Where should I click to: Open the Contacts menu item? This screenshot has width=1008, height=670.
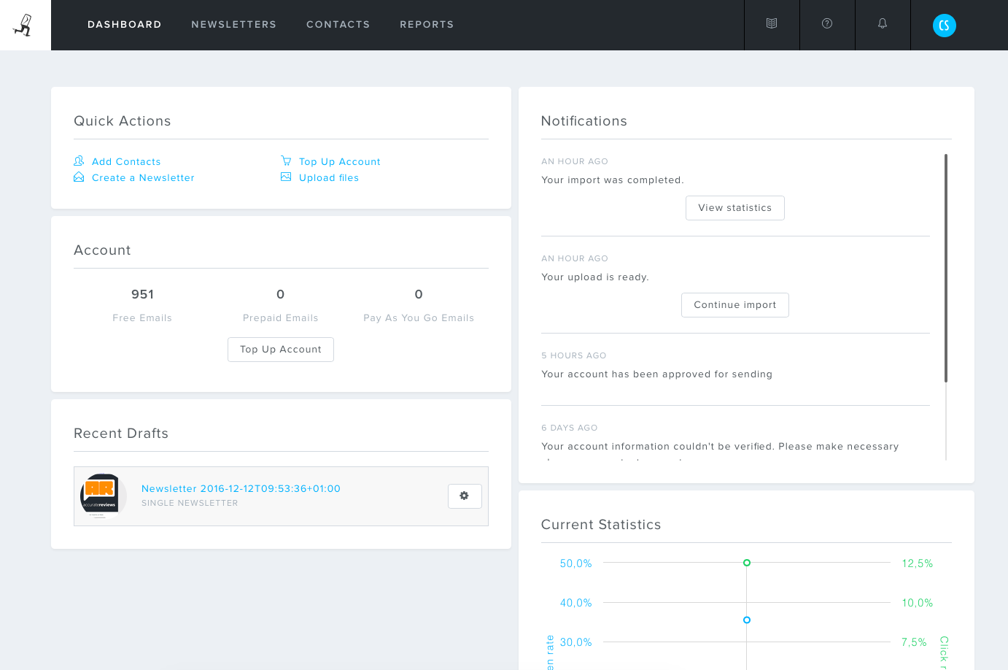coord(338,25)
